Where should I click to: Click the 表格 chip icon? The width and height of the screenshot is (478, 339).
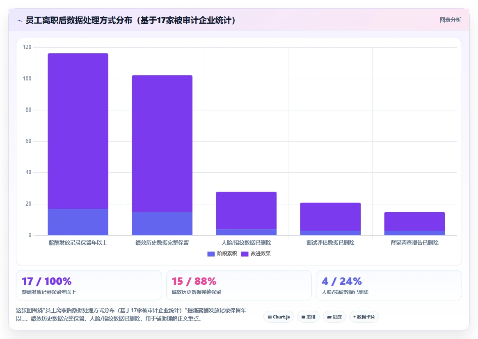tap(303, 317)
